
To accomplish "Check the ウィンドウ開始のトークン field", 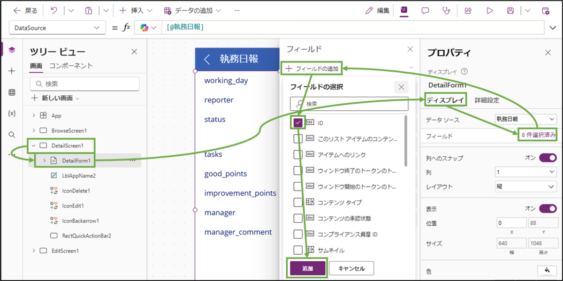I will point(298,186).
